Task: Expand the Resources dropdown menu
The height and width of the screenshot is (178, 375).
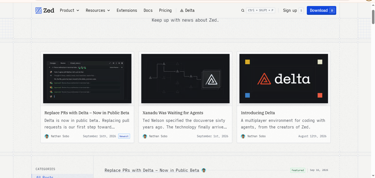Action: (98, 10)
